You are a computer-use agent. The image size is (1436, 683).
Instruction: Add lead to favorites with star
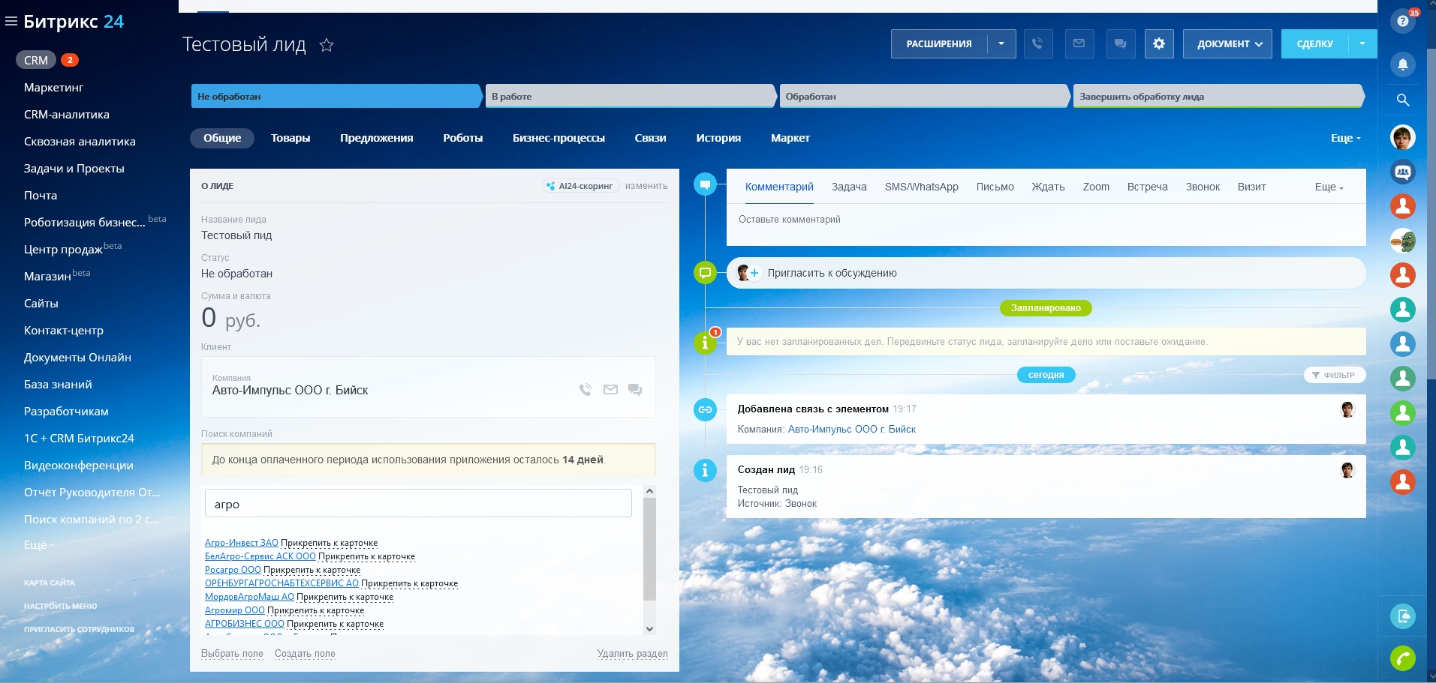point(327,45)
